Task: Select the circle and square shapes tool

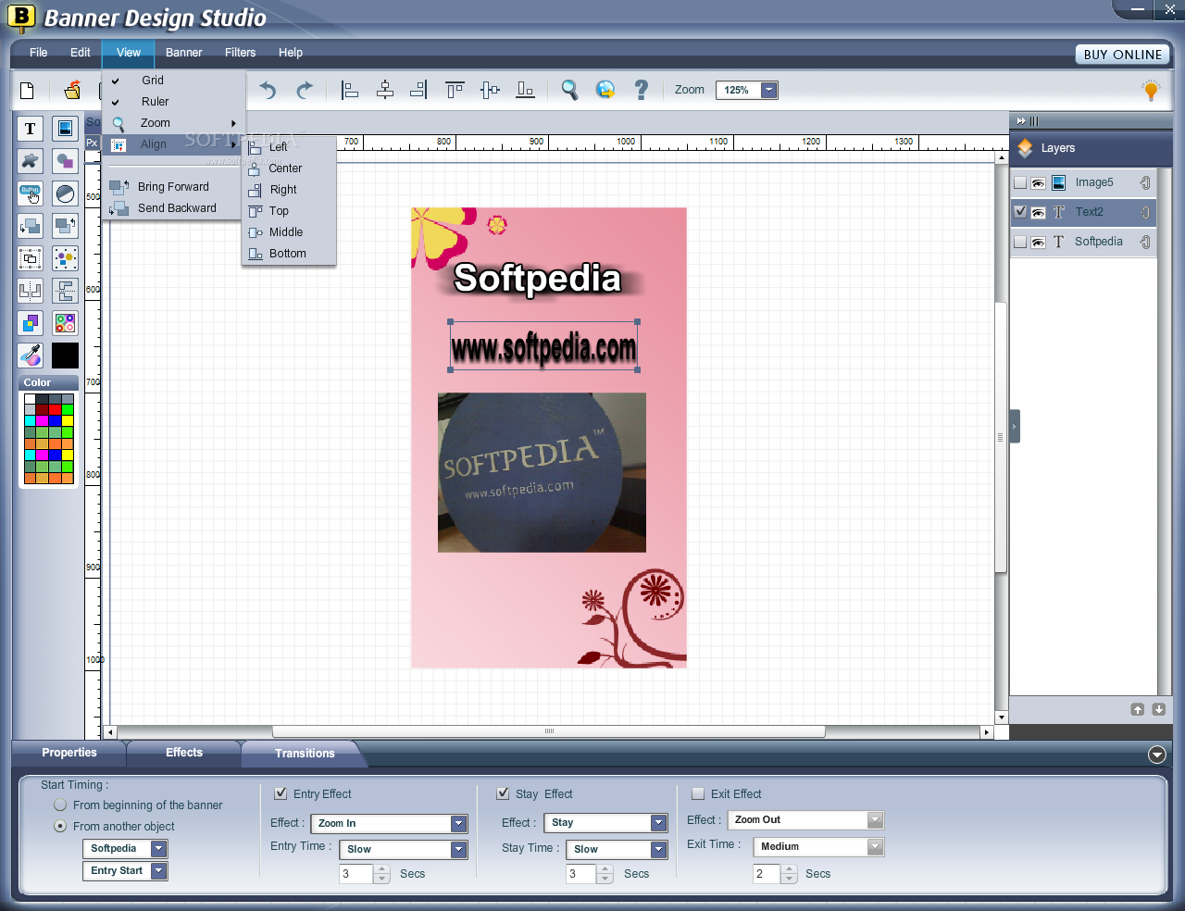Action: [65, 161]
